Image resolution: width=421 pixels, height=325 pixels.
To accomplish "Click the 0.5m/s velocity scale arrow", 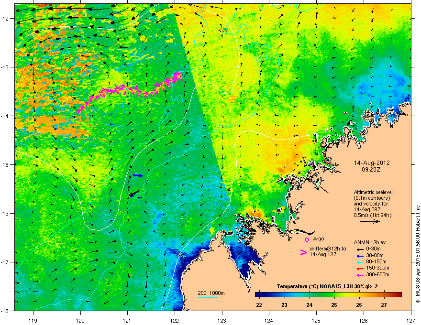I will coord(370,221).
